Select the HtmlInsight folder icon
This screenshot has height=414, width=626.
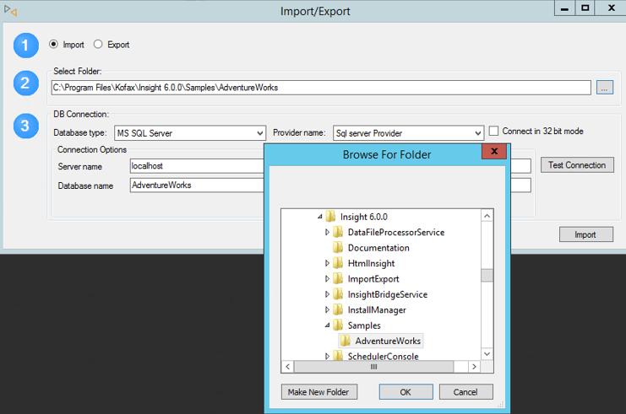tap(338, 263)
